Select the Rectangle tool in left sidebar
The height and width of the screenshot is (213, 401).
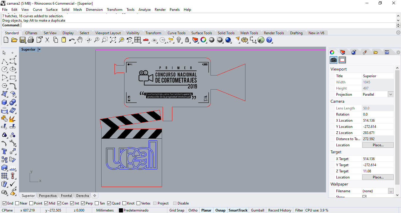coord(13,78)
